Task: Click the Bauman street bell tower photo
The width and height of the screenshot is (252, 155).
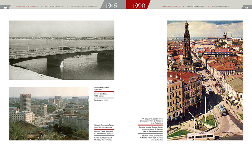Action: coord(205,80)
